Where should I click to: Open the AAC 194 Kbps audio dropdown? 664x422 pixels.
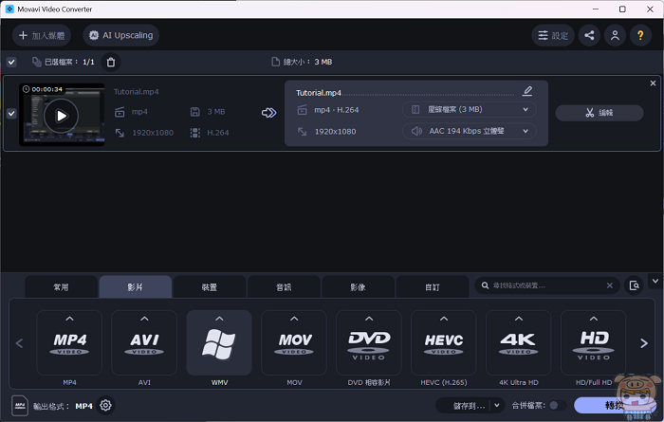point(469,131)
